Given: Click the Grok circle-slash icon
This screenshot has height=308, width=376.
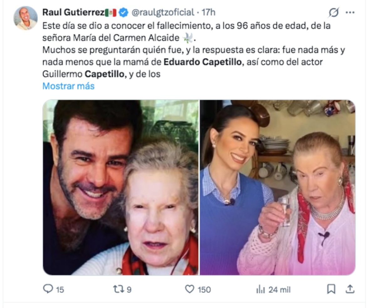Looking at the screenshot, I should (x=334, y=13).
